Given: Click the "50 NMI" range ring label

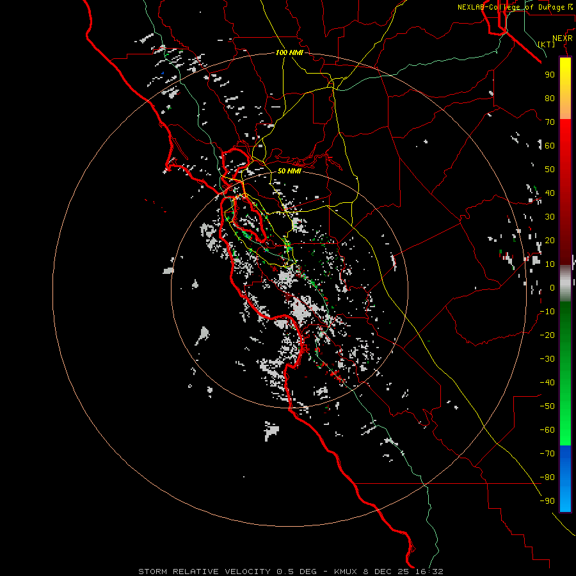Looking at the screenshot, I should 289,171.
